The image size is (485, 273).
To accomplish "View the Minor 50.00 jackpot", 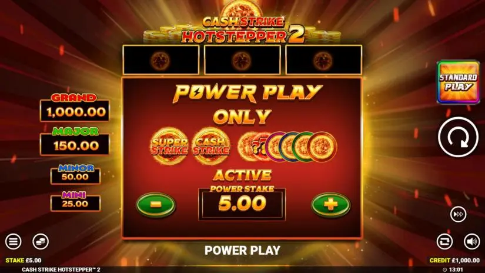I will pyautogui.click(x=75, y=174).
